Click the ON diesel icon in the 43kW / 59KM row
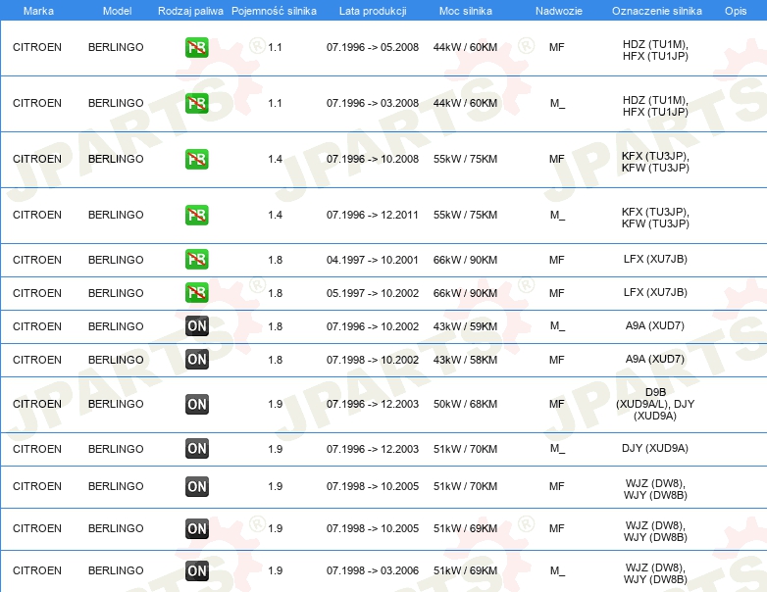This screenshot has height=592, width=767. click(x=196, y=326)
